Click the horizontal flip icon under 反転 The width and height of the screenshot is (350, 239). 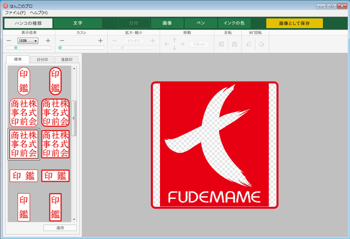(x=221, y=44)
